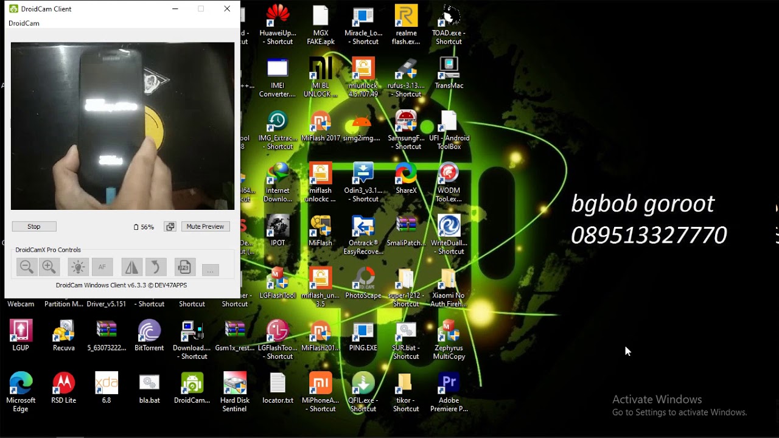Select the MiFlash 2017 icon
Screen dimensions: 779x438
[321, 126]
